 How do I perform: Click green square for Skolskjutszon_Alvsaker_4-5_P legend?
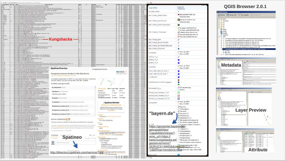(178, 93)
